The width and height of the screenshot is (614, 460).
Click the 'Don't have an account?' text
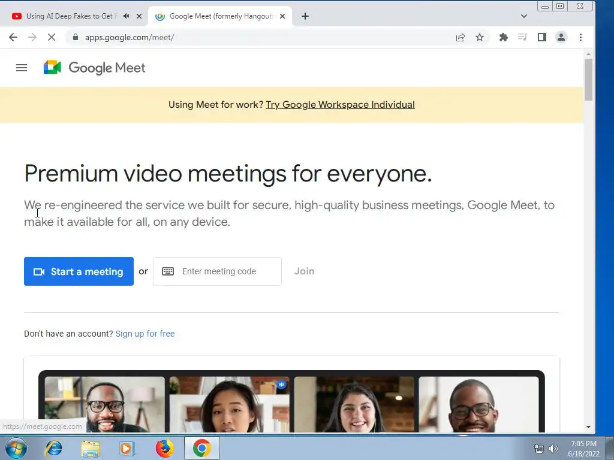68,334
